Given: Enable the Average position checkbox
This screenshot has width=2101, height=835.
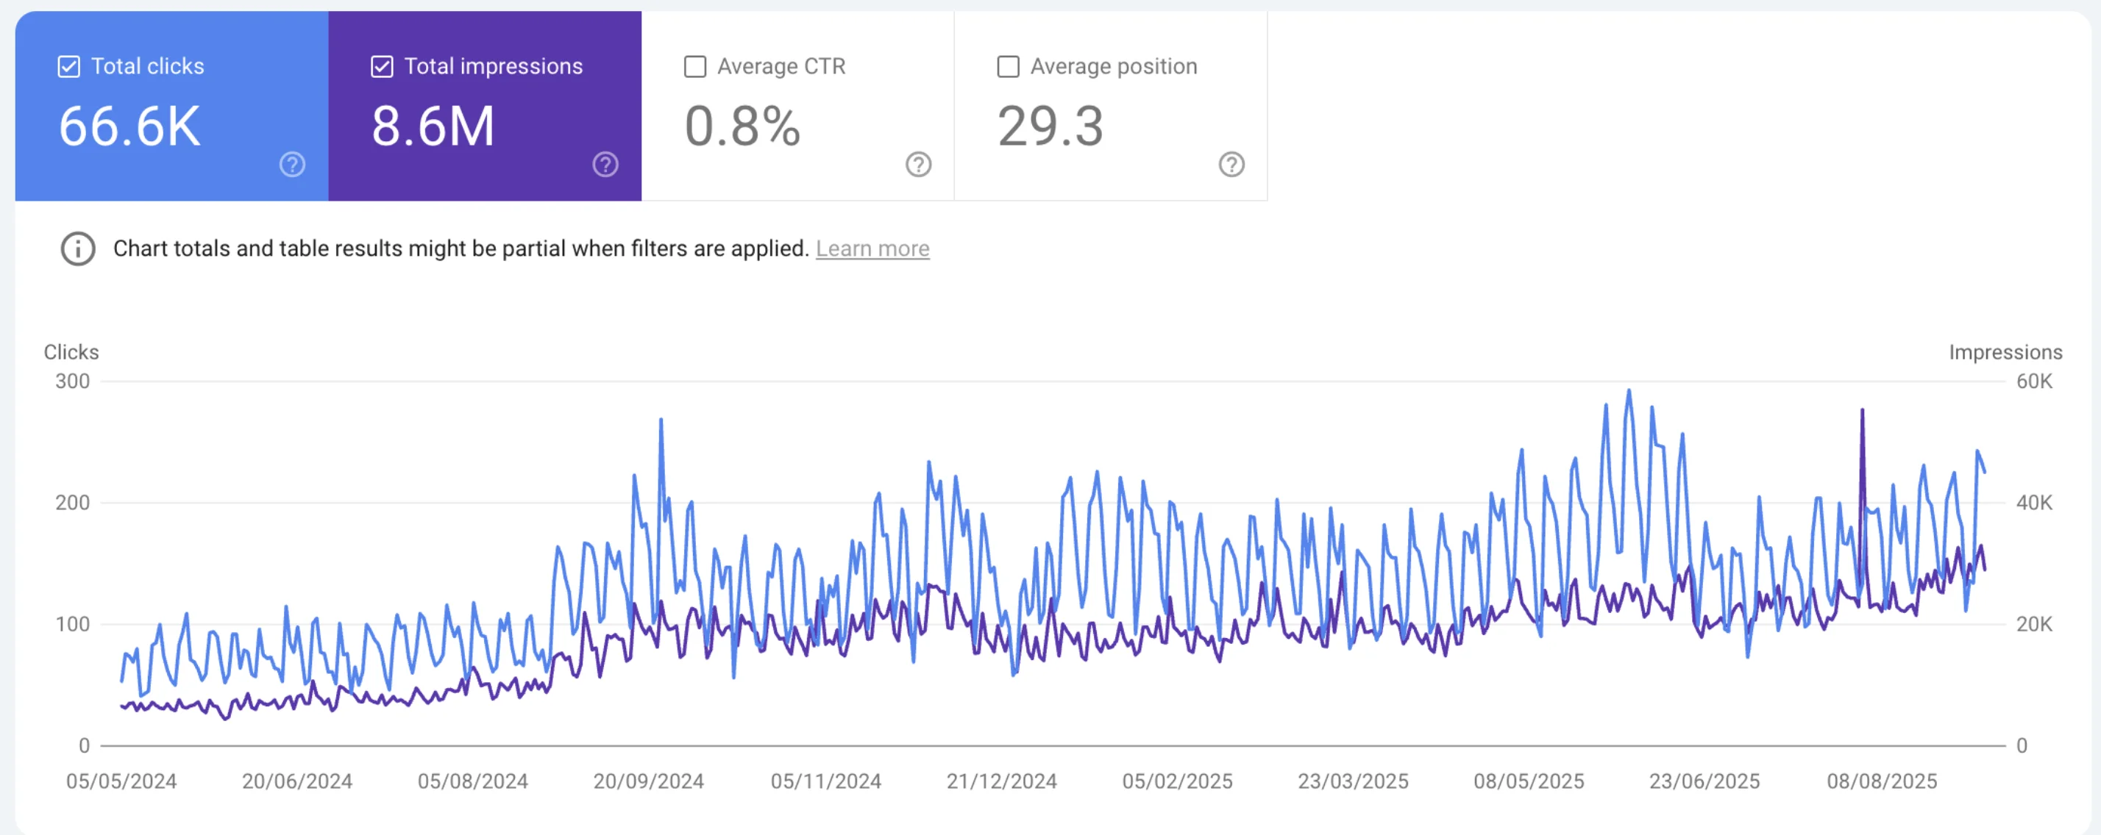Looking at the screenshot, I should click(1008, 66).
